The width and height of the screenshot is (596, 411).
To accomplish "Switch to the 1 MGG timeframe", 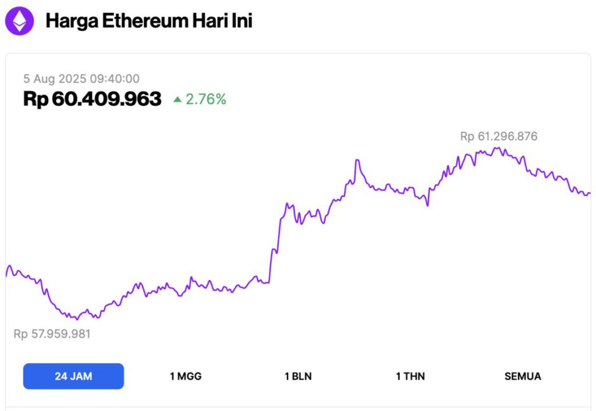I will click(184, 376).
